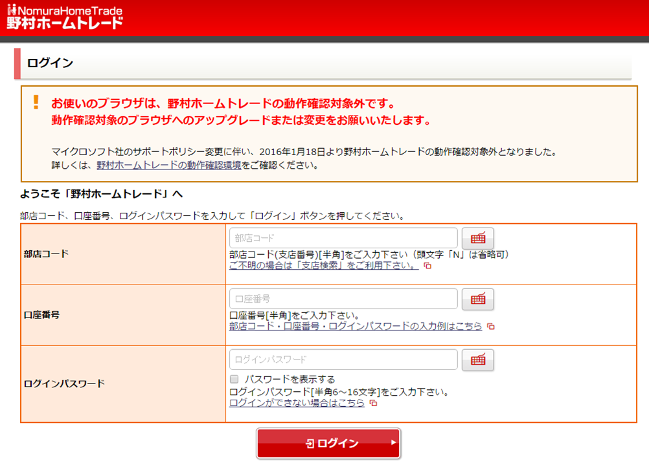Click 動作確認対象のブラウザへのアップグレード warning line
Image resolution: width=649 pixels, height=463 pixels.
[x=242, y=120]
